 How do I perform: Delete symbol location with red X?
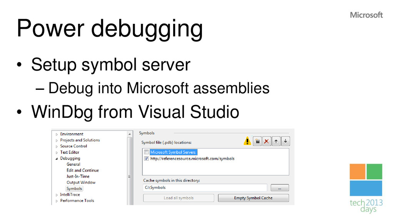[x=266, y=141]
